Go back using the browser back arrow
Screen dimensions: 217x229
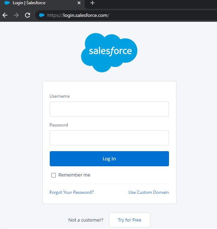tap(5, 15)
